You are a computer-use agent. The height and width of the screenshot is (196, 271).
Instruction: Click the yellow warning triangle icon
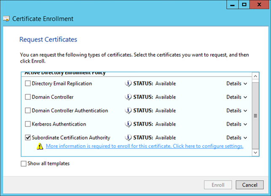(x=40, y=146)
